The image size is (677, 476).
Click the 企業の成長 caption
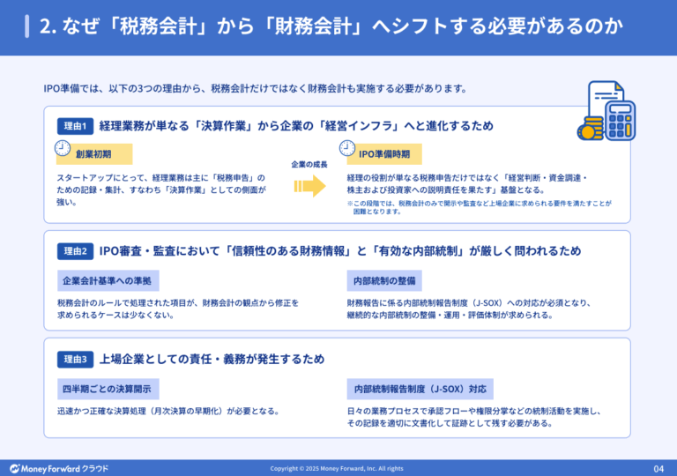[309, 165]
